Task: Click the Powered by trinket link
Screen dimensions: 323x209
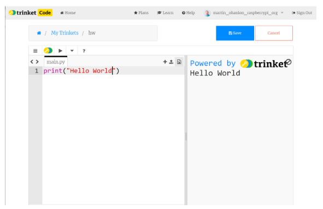Action: (238, 63)
